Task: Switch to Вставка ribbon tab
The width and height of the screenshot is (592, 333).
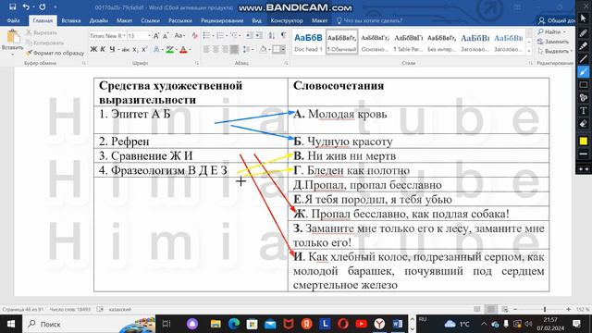Action: click(71, 20)
